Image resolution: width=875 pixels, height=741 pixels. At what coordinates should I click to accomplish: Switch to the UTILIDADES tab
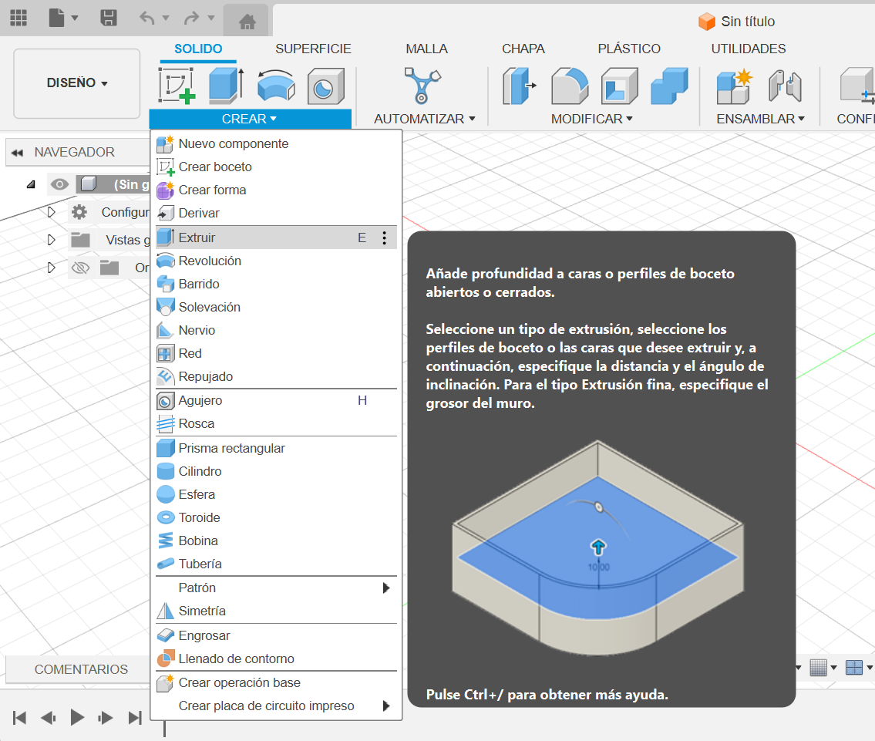pyautogui.click(x=749, y=49)
